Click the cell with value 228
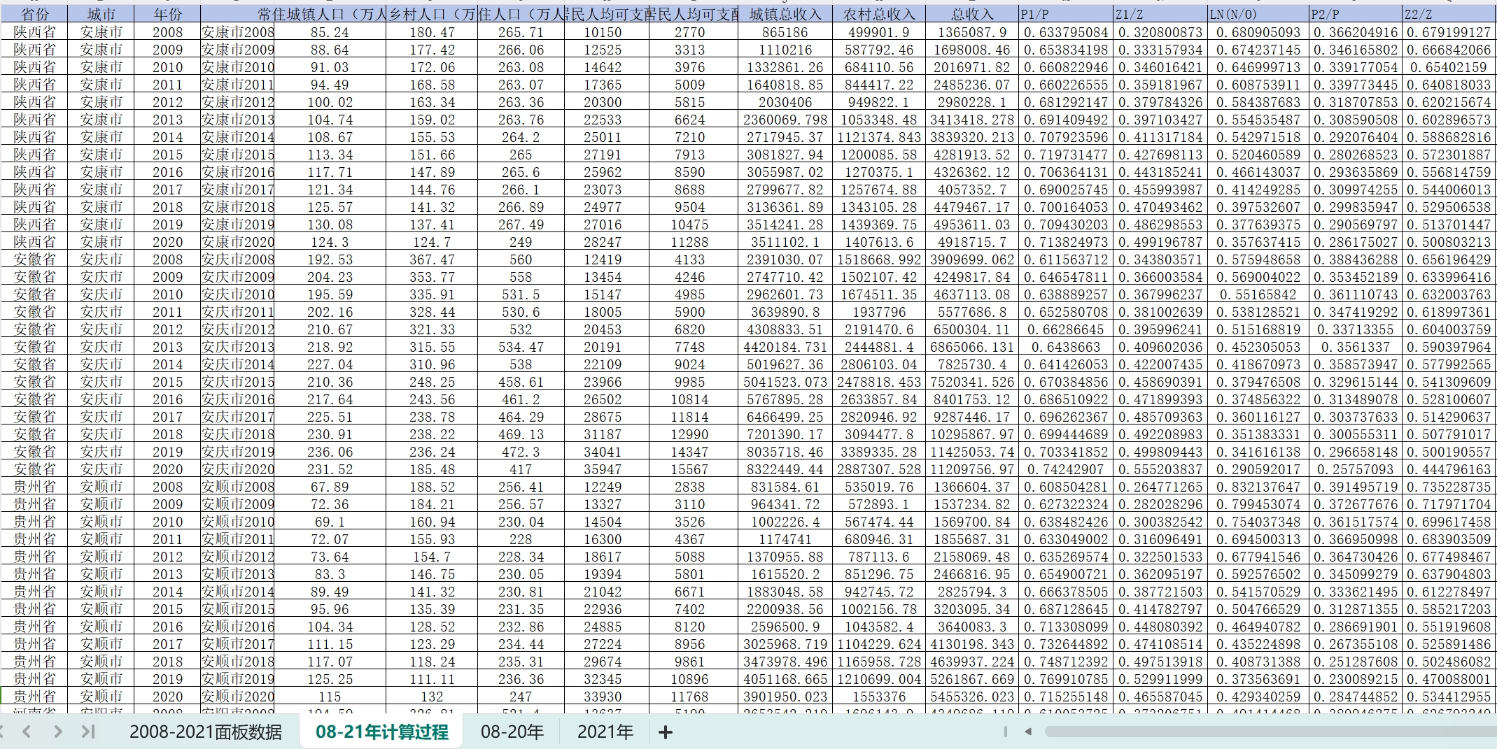Screen dimensions: 1497x749 click(x=521, y=539)
